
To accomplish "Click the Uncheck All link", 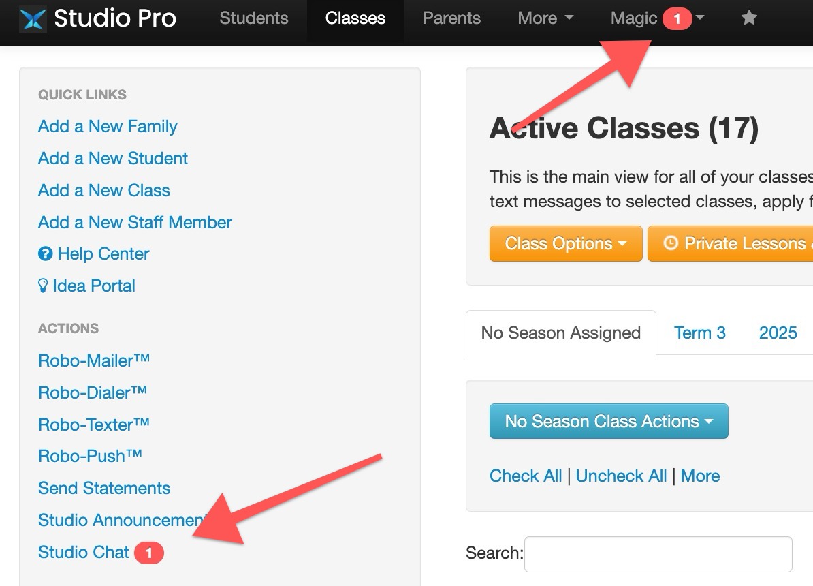I will coord(621,476).
